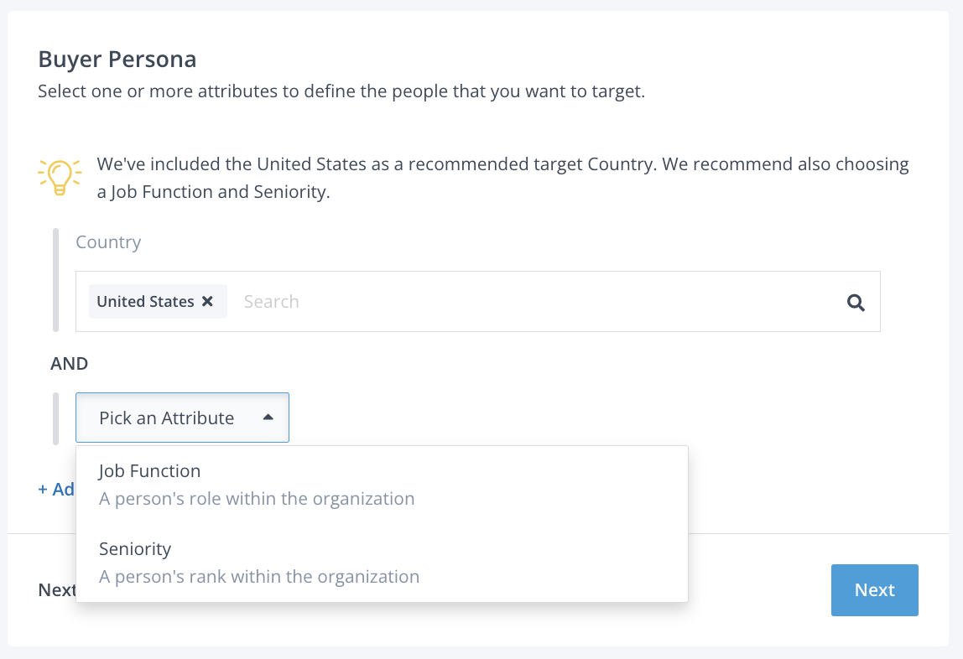Click the 'Select one or more attributes' subtitle
The width and height of the screenshot is (963, 659).
coord(341,91)
